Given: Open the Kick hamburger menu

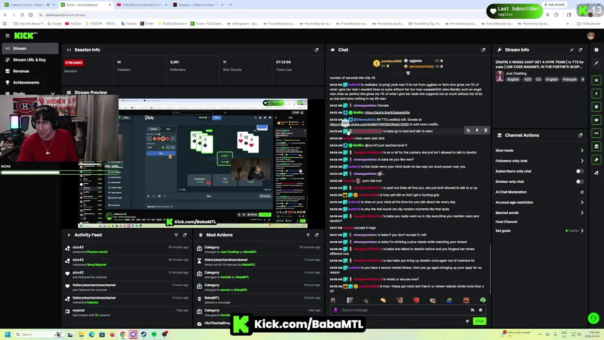Looking at the screenshot, I should pyautogui.click(x=8, y=35).
